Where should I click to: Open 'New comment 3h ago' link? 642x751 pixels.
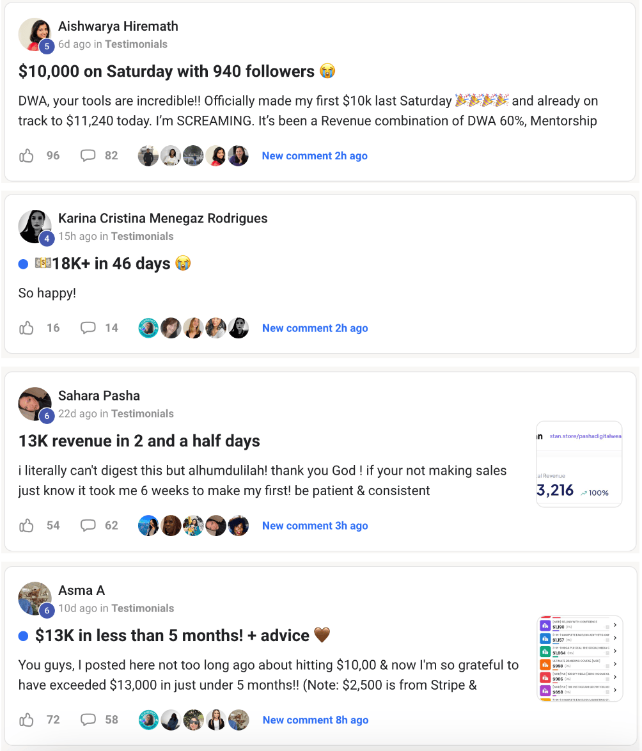point(315,525)
